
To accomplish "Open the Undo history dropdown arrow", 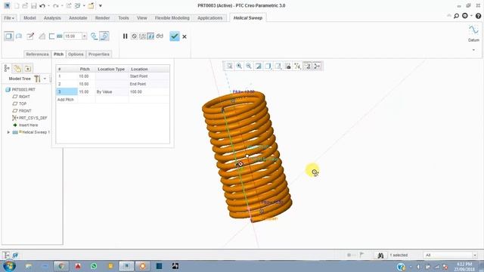I will [x=48, y=6].
